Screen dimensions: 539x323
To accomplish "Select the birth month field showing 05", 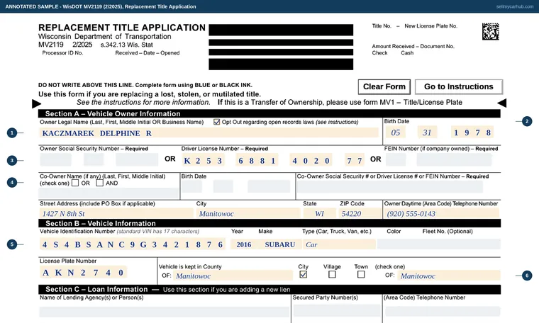I will pos(395,132).
